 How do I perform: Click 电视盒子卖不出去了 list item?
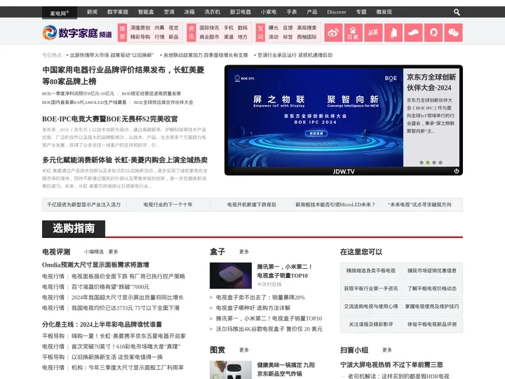260,298
